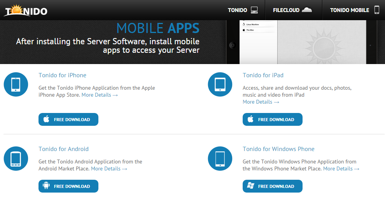Click the desktop computer icon beside TONIDO
385x198 pixels.
tap(254, 10)
